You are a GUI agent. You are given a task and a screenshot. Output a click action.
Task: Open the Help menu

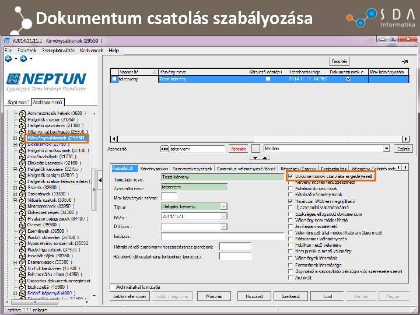(114, 50)
